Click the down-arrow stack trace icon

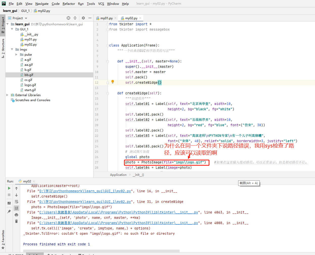tap(16, 195)
